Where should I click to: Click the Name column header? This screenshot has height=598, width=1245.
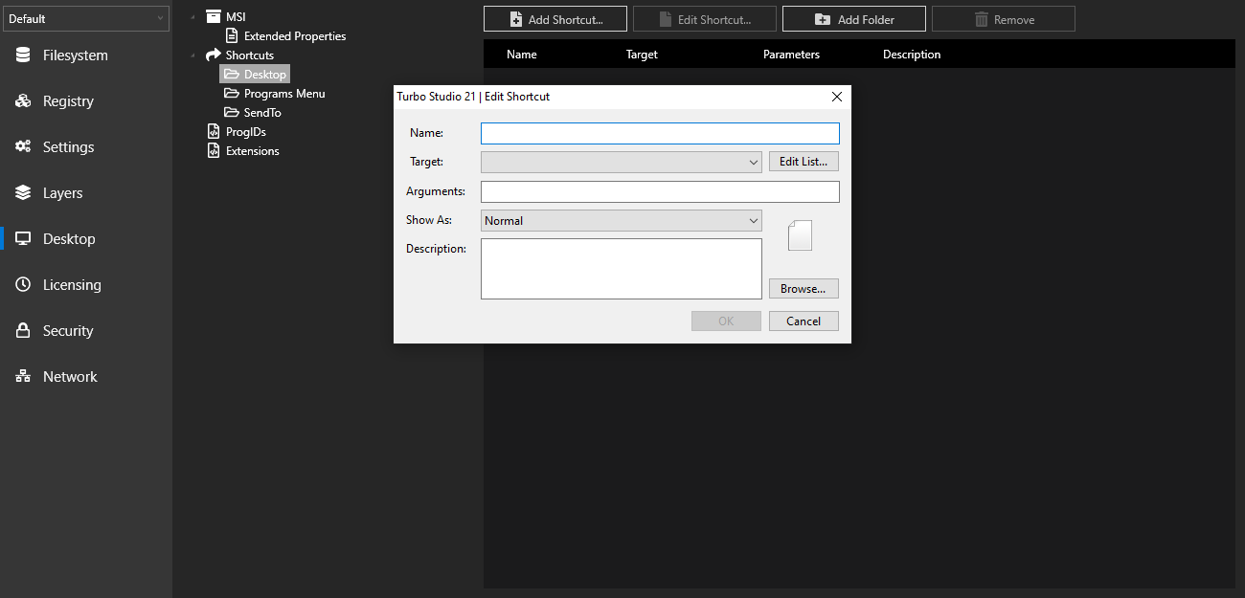(x=522, y=55)
